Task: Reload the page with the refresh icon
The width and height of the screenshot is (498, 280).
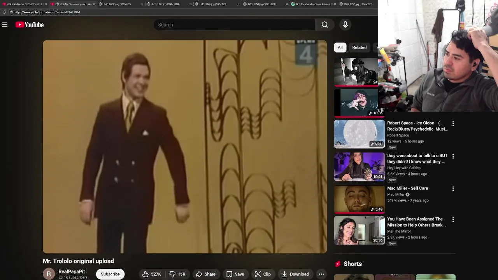Action: coord(4,12)
